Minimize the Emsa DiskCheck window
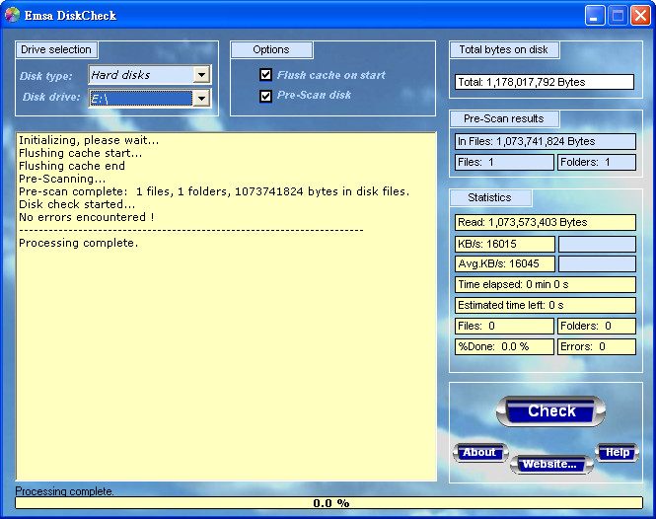This screenshot has width=656, height=519. [595, 16]
